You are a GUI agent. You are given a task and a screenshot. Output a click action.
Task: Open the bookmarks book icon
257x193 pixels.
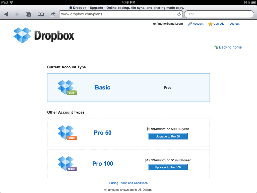[40, 14]
